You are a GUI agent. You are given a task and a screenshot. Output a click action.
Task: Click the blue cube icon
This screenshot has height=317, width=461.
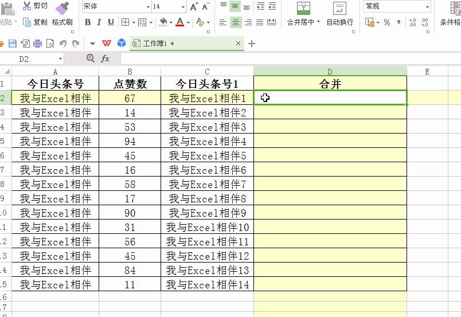[122, 43]
